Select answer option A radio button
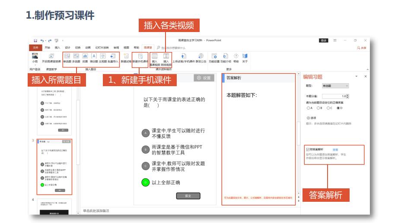The width and height of the screenshot is (398, 223). click(x=308, y=108)
